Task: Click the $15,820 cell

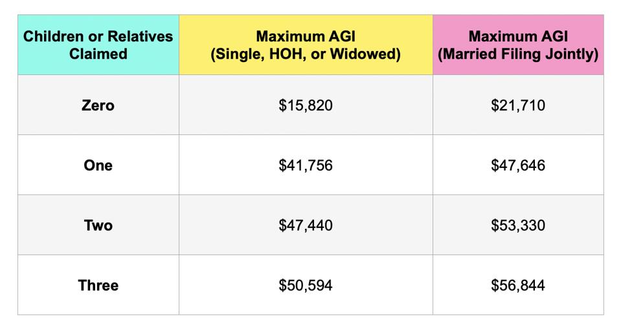Action: coord(306,105)
